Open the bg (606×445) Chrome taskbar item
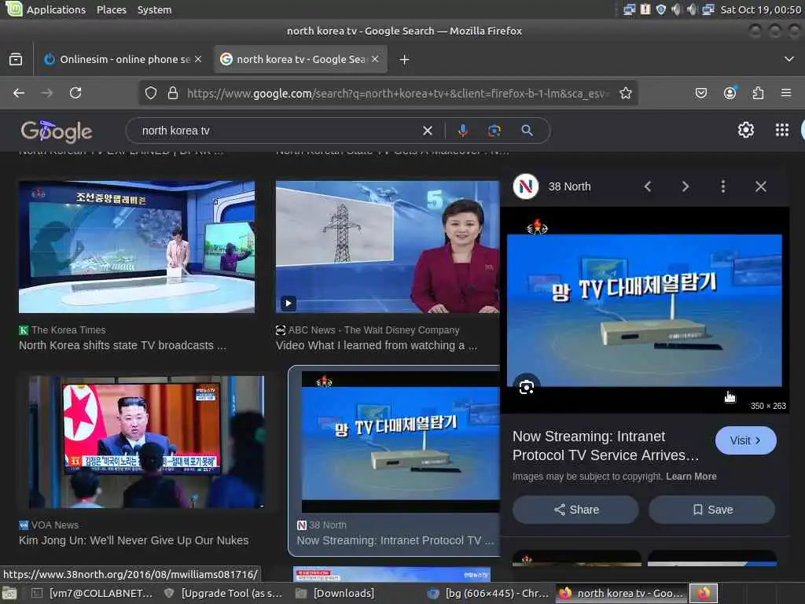This screenshot has height=604, width=805. click(x=488, y=593)
